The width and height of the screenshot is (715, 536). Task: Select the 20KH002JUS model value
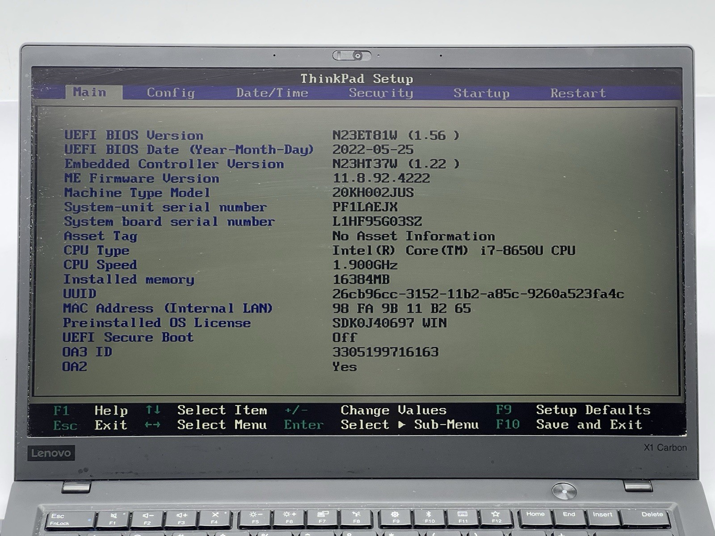point(373,193)
